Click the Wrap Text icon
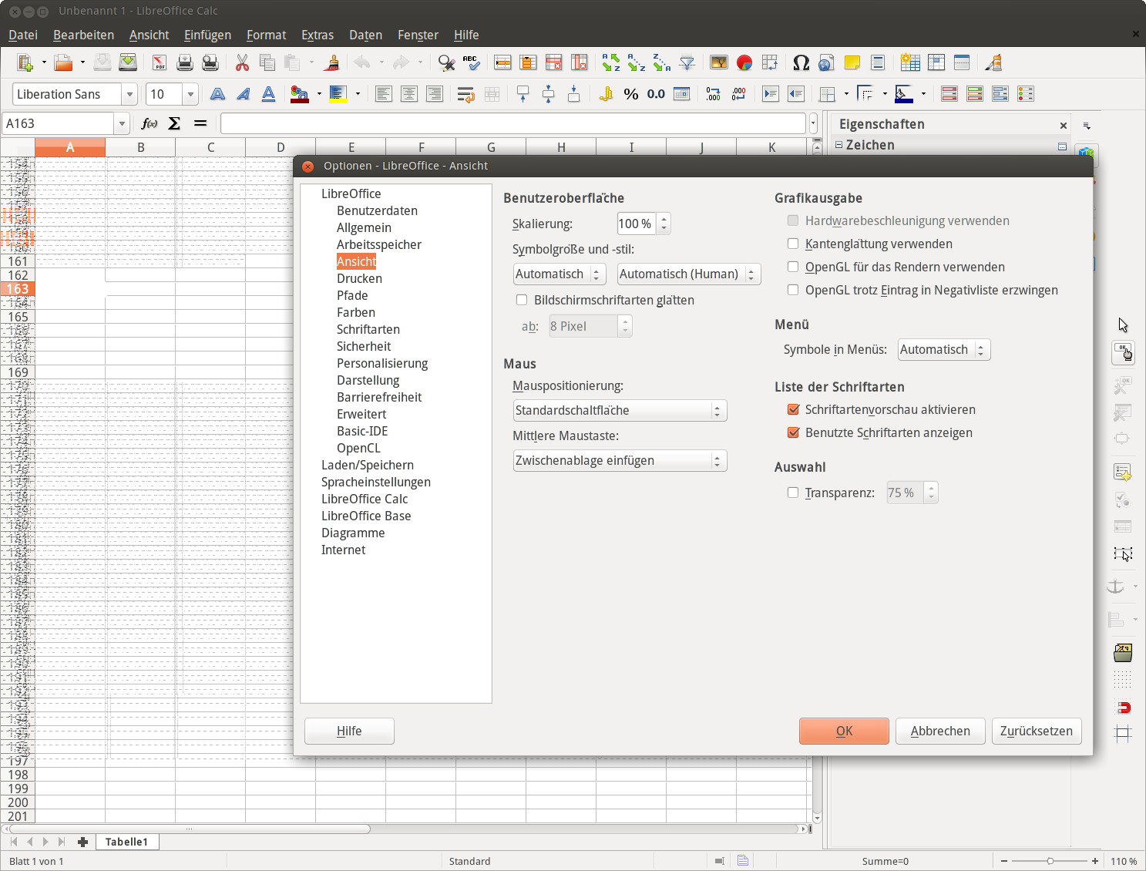Screen dimensions: 1146x871 coord(465,94)
